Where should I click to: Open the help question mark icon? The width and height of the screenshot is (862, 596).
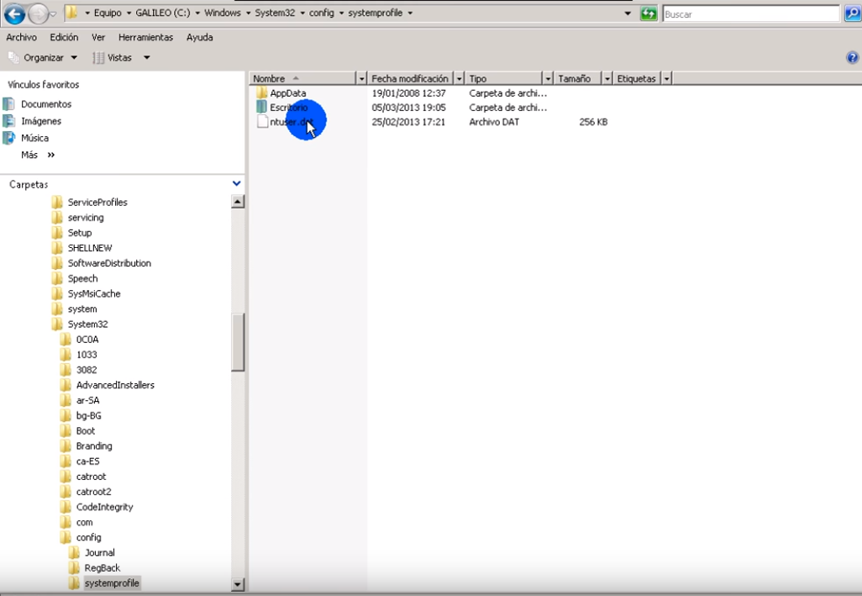(852, 57)
